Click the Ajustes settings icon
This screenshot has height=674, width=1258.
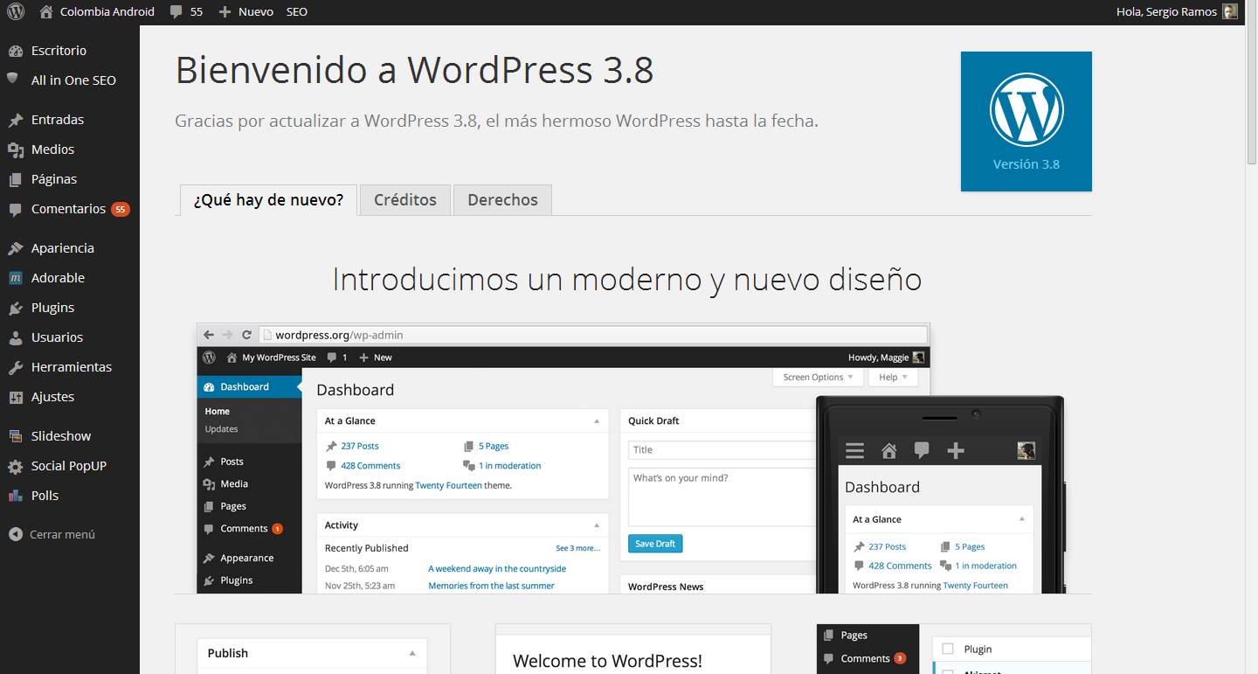(x=16, y=397)
